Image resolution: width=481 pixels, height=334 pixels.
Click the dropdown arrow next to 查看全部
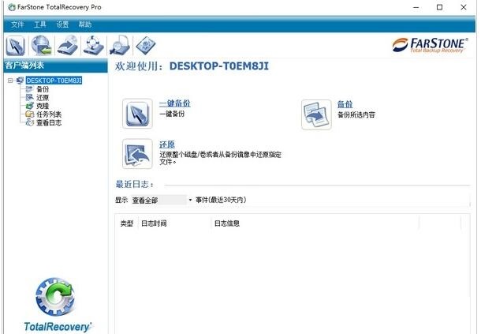tap(190, 201)
